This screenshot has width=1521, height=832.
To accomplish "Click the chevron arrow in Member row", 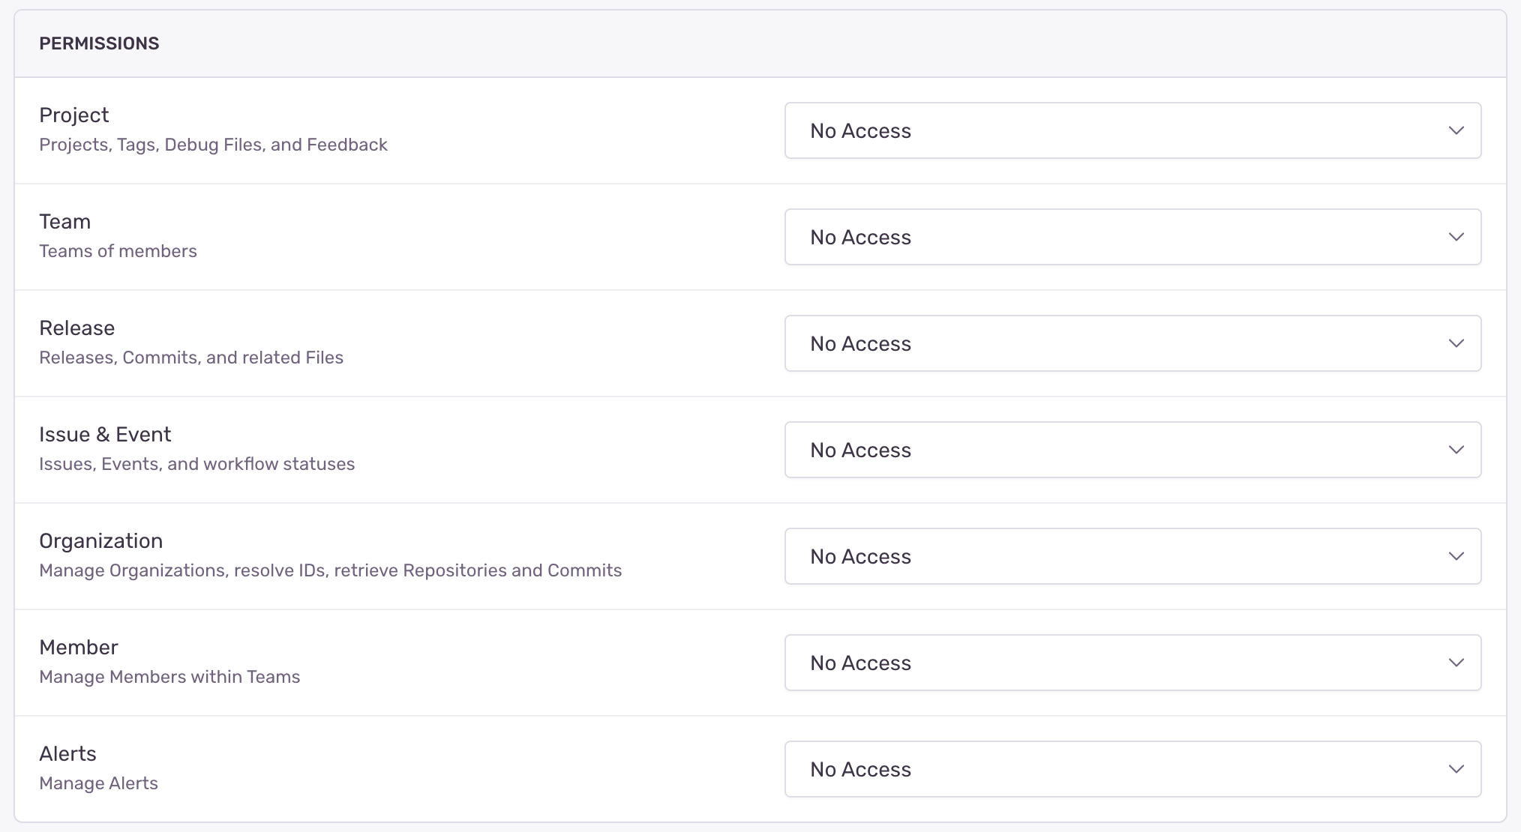I will click(1456, 663).
